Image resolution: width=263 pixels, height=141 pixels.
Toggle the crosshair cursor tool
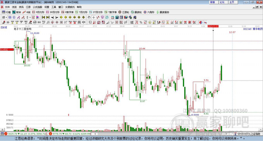coord(93,17)
